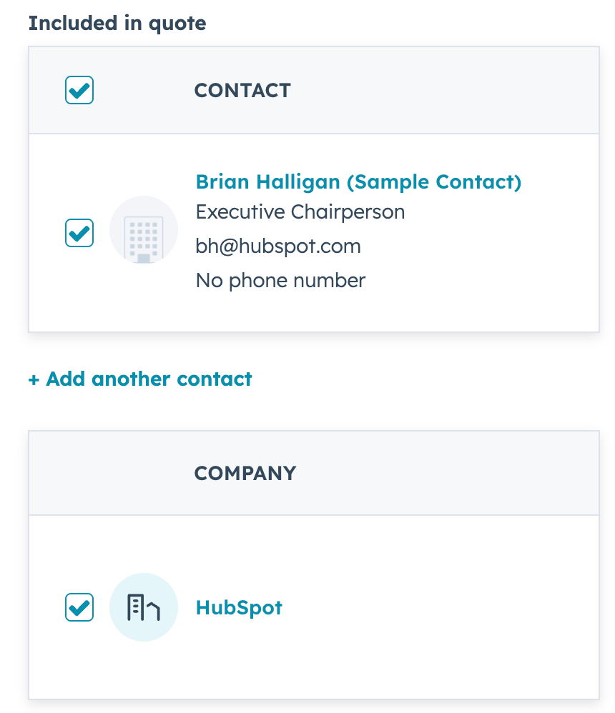Click the plus icon next to Add another contact
This screenshot has width=615, height=713.
(34, 379)
